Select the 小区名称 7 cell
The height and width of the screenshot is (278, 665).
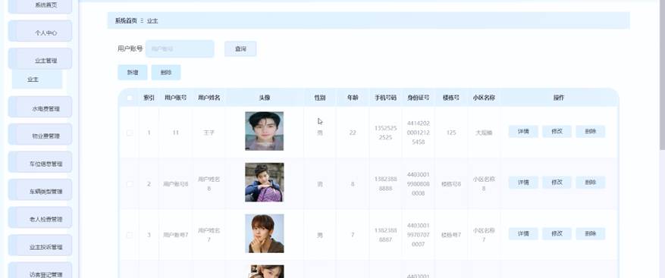[484, 235]
